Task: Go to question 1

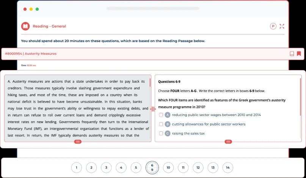Action: [x=77, y=167]
